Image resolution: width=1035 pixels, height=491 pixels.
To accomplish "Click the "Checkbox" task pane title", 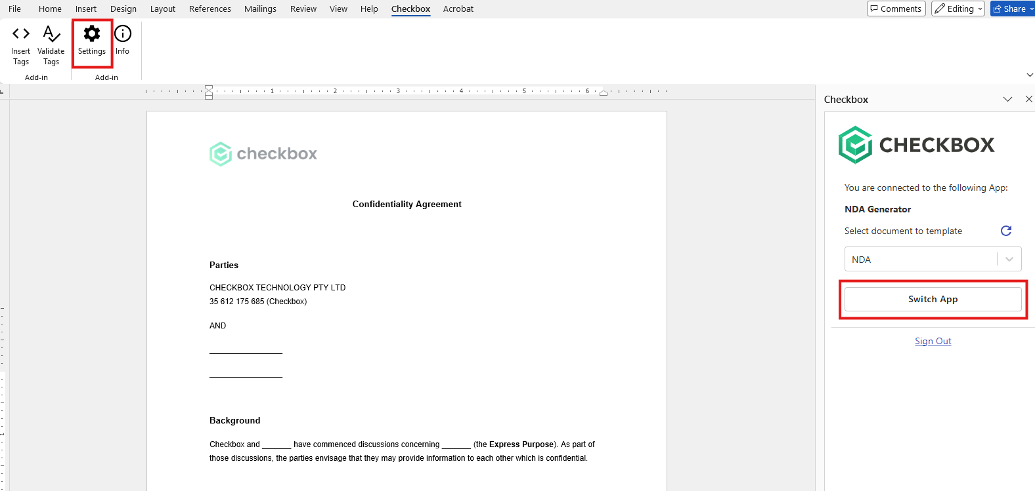I will 846,100.
